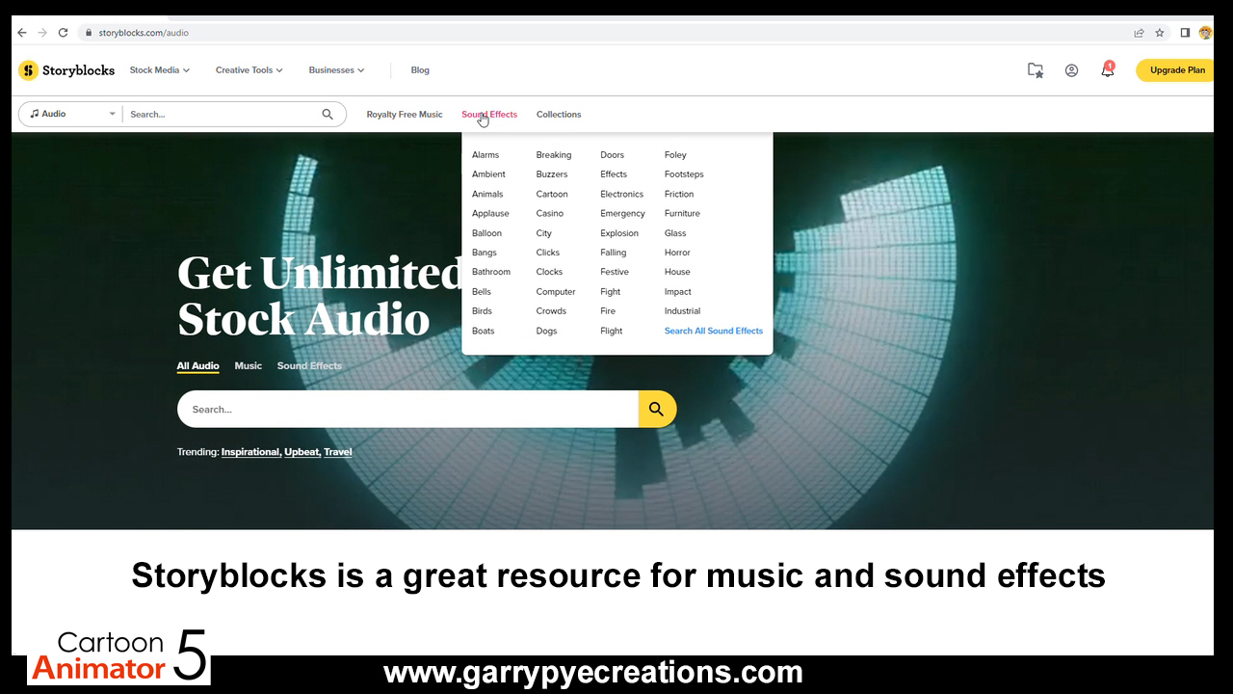This screenshot has width=1233, height=694.
Task: Click Search All Sound Effects
Action: click(714, 331)
